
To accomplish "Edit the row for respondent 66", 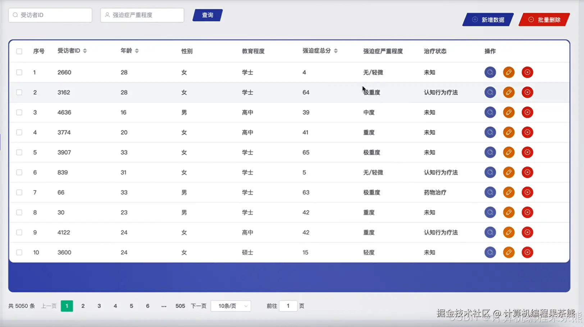I will coord(509,192).
